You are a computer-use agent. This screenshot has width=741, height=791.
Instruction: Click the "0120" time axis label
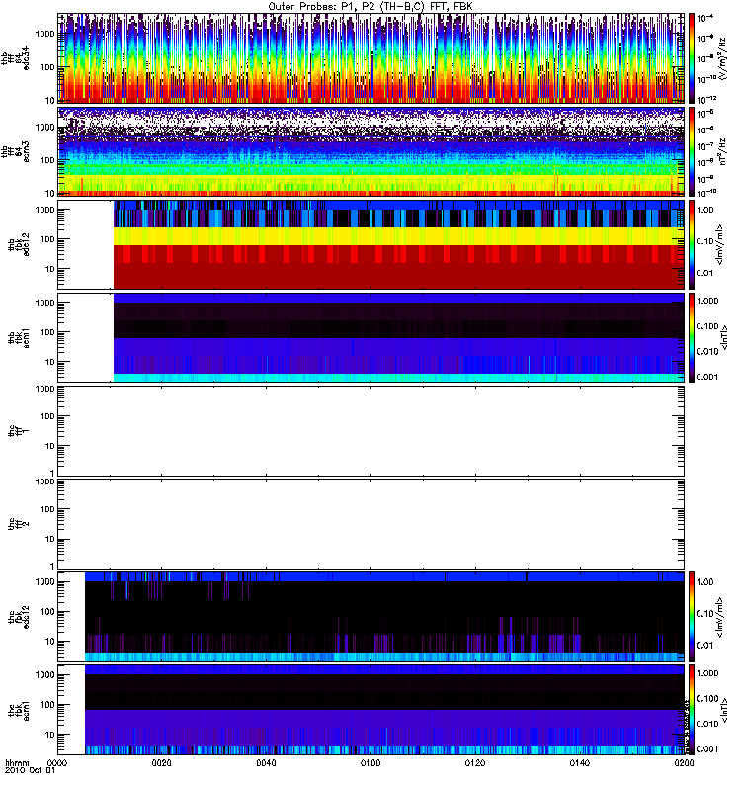475,762
